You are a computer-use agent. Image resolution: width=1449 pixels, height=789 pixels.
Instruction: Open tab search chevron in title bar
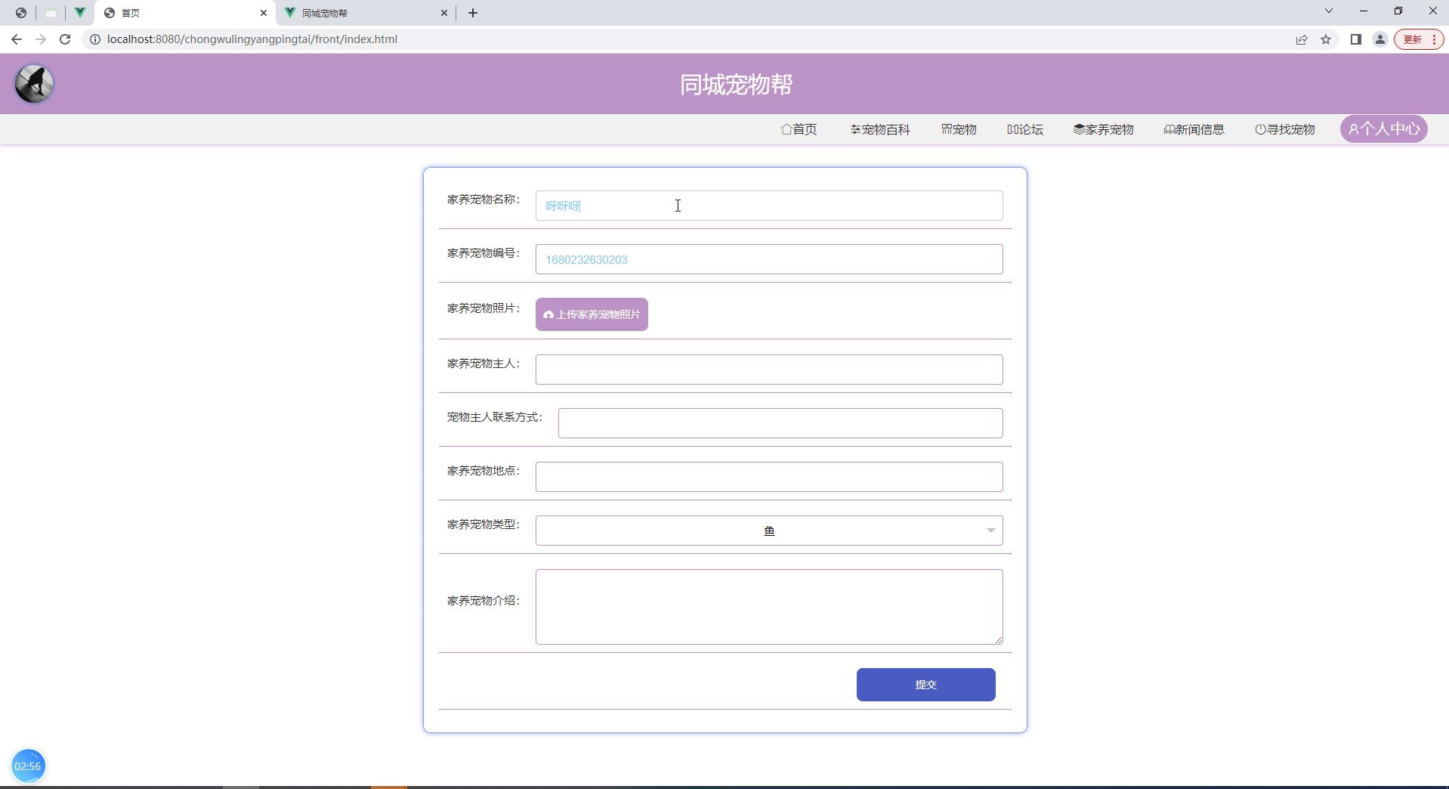[x=1329, y=11]
